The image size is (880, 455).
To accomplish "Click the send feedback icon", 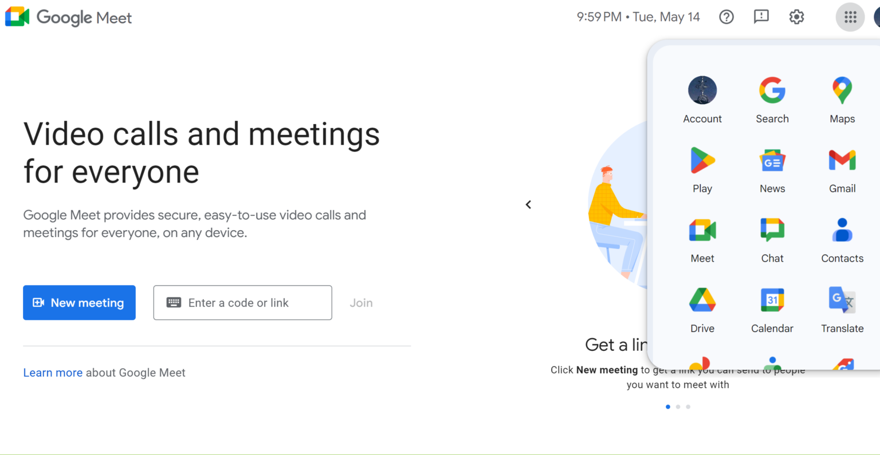I will pos(761,17).
